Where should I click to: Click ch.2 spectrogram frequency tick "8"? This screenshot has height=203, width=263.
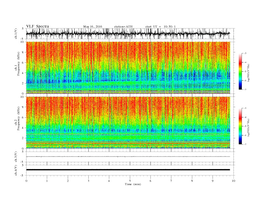pyautogui.click(x=23, y=107)
